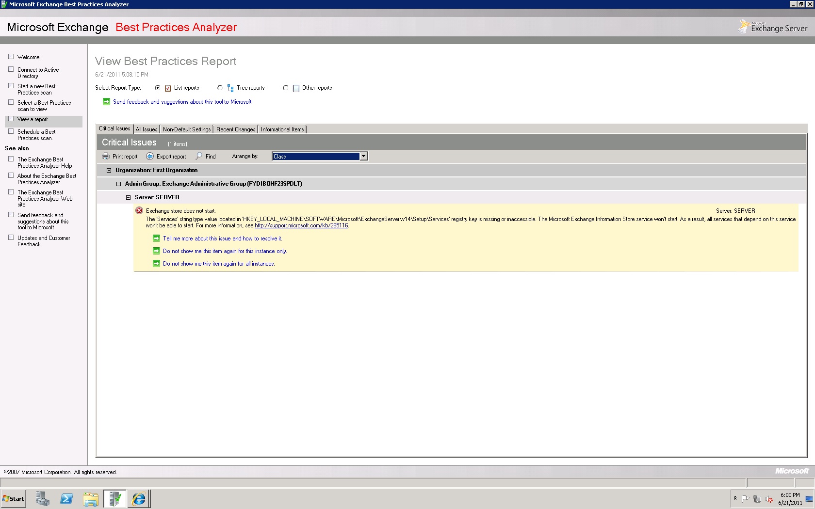
Task: Select the List reports radio button
Action: click(157, 88)
